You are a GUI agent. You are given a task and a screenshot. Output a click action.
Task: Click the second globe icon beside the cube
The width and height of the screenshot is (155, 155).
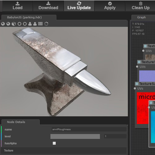tap(8, 24)
